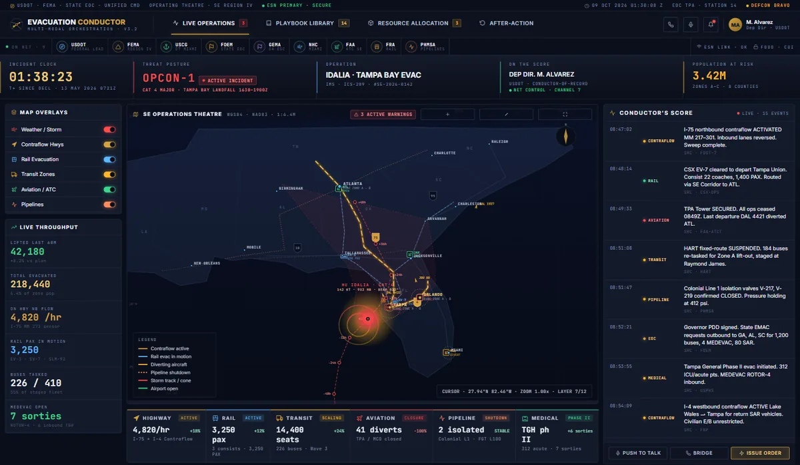800x465 pixels.
Task: Select Governor PDD signed EOC event
Action: point(699,338)
